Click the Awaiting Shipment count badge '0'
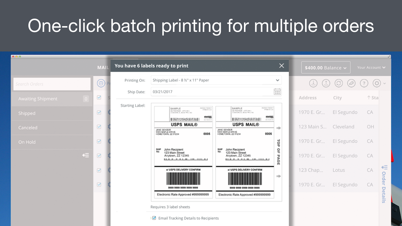 pos(86,99)
